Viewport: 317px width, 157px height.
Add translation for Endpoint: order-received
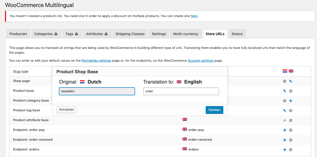285,140
